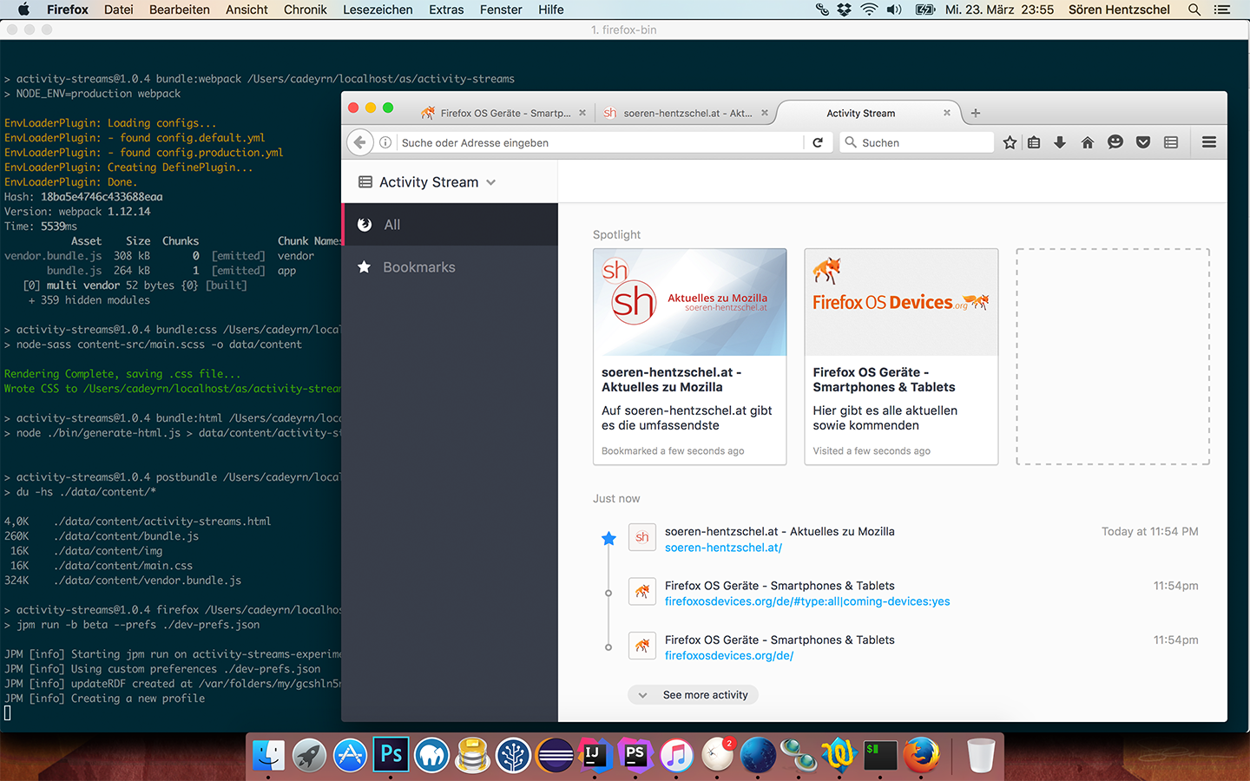
Task: Open the soeren-hentzschel.at/ link
Action: pos(723,548)
